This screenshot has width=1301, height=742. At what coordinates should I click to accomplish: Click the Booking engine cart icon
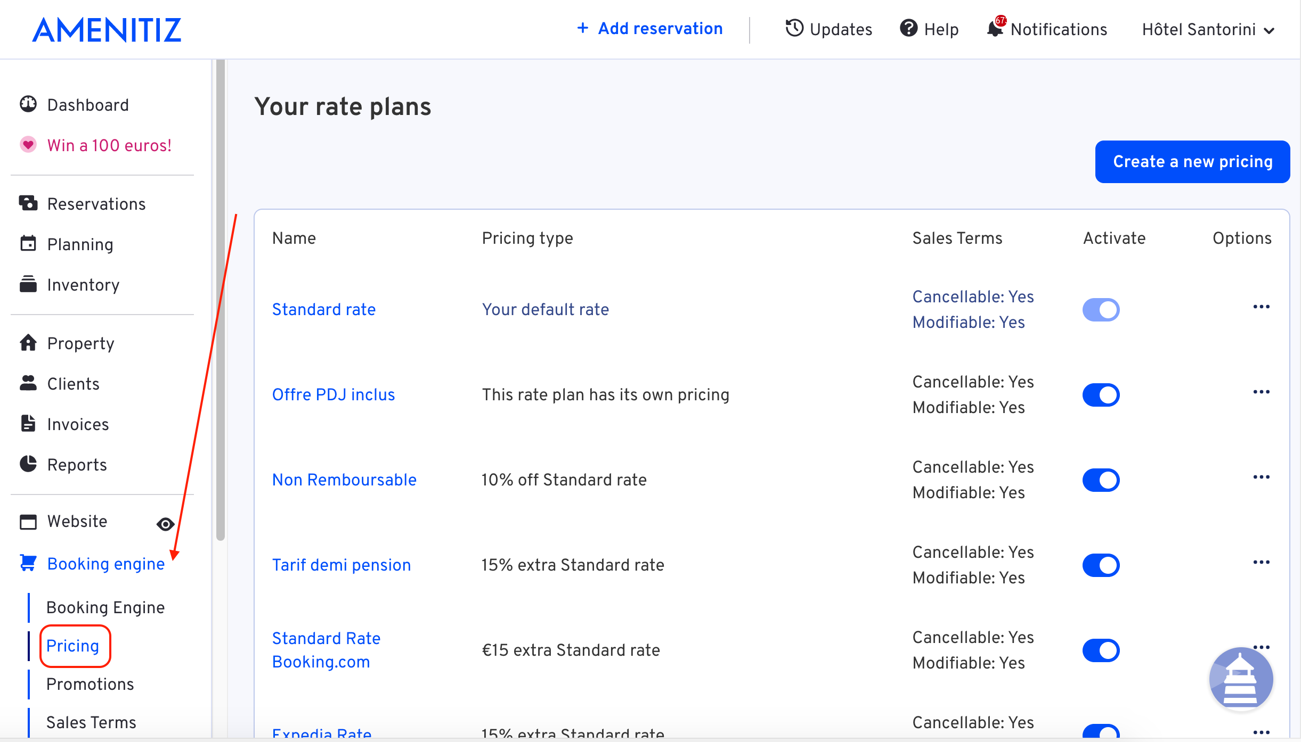pos(28,563)
